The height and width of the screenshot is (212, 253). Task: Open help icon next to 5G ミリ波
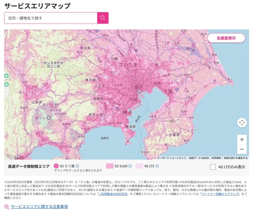tap(77, 166)
